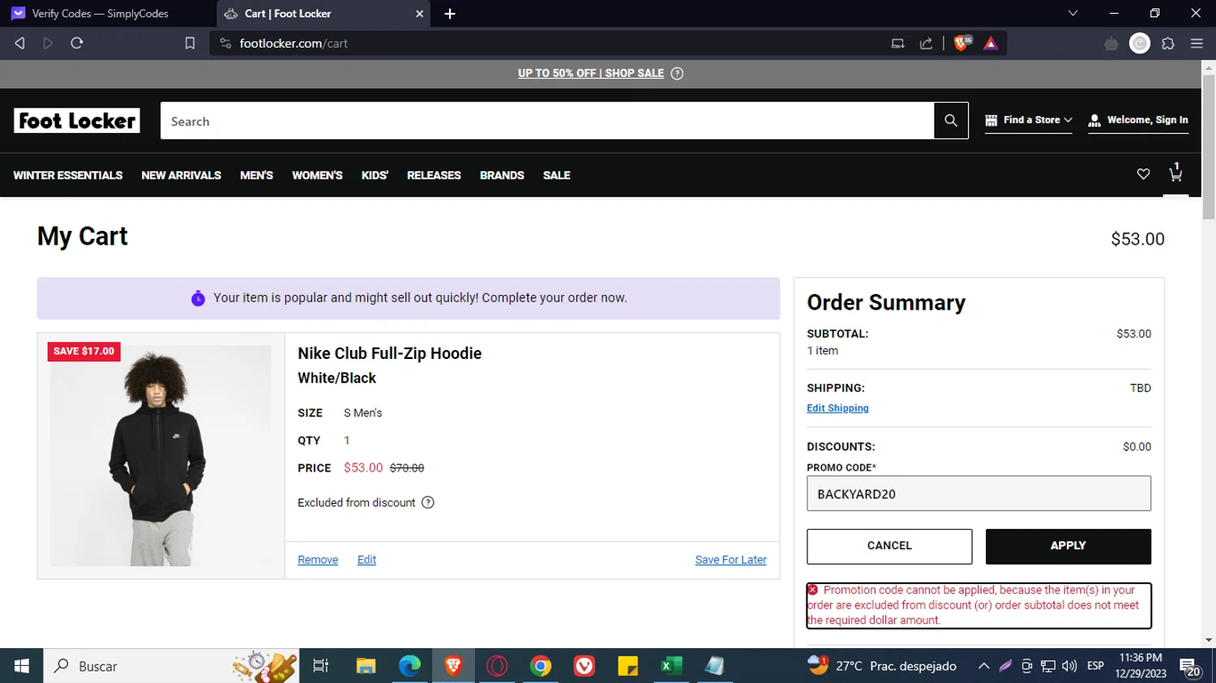Click the Windows taskbar Buscar search box
This screenshot has height=683, width=1216.
point(171,666)
